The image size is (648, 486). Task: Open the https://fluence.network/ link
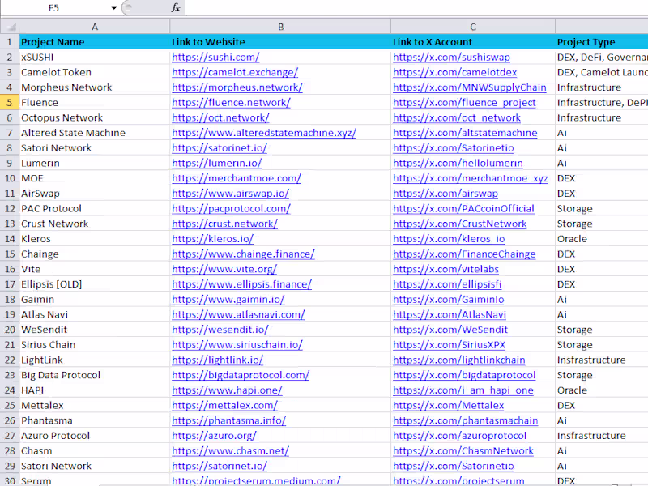[x=231, y=103]
